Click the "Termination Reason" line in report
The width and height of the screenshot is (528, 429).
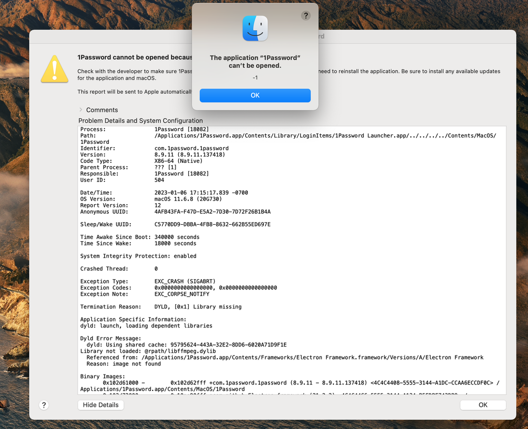point(161,307)
